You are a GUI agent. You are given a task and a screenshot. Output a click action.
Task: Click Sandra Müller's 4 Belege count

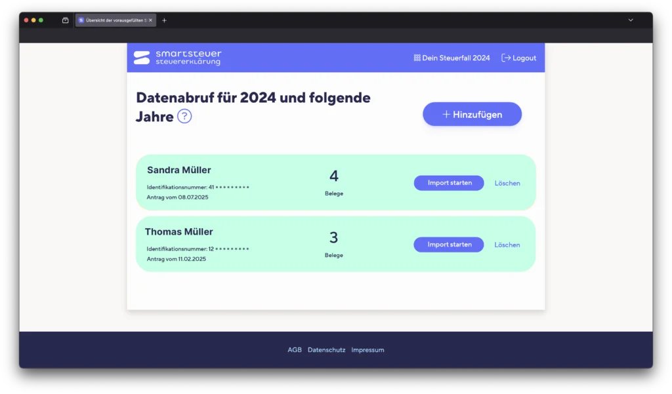click(333, 182)
